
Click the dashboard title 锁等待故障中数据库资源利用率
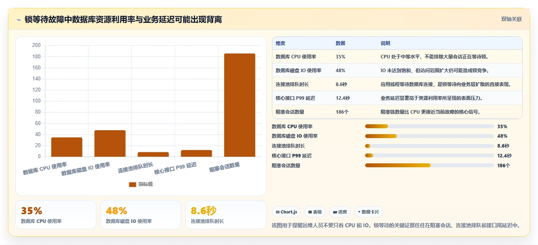123,20
